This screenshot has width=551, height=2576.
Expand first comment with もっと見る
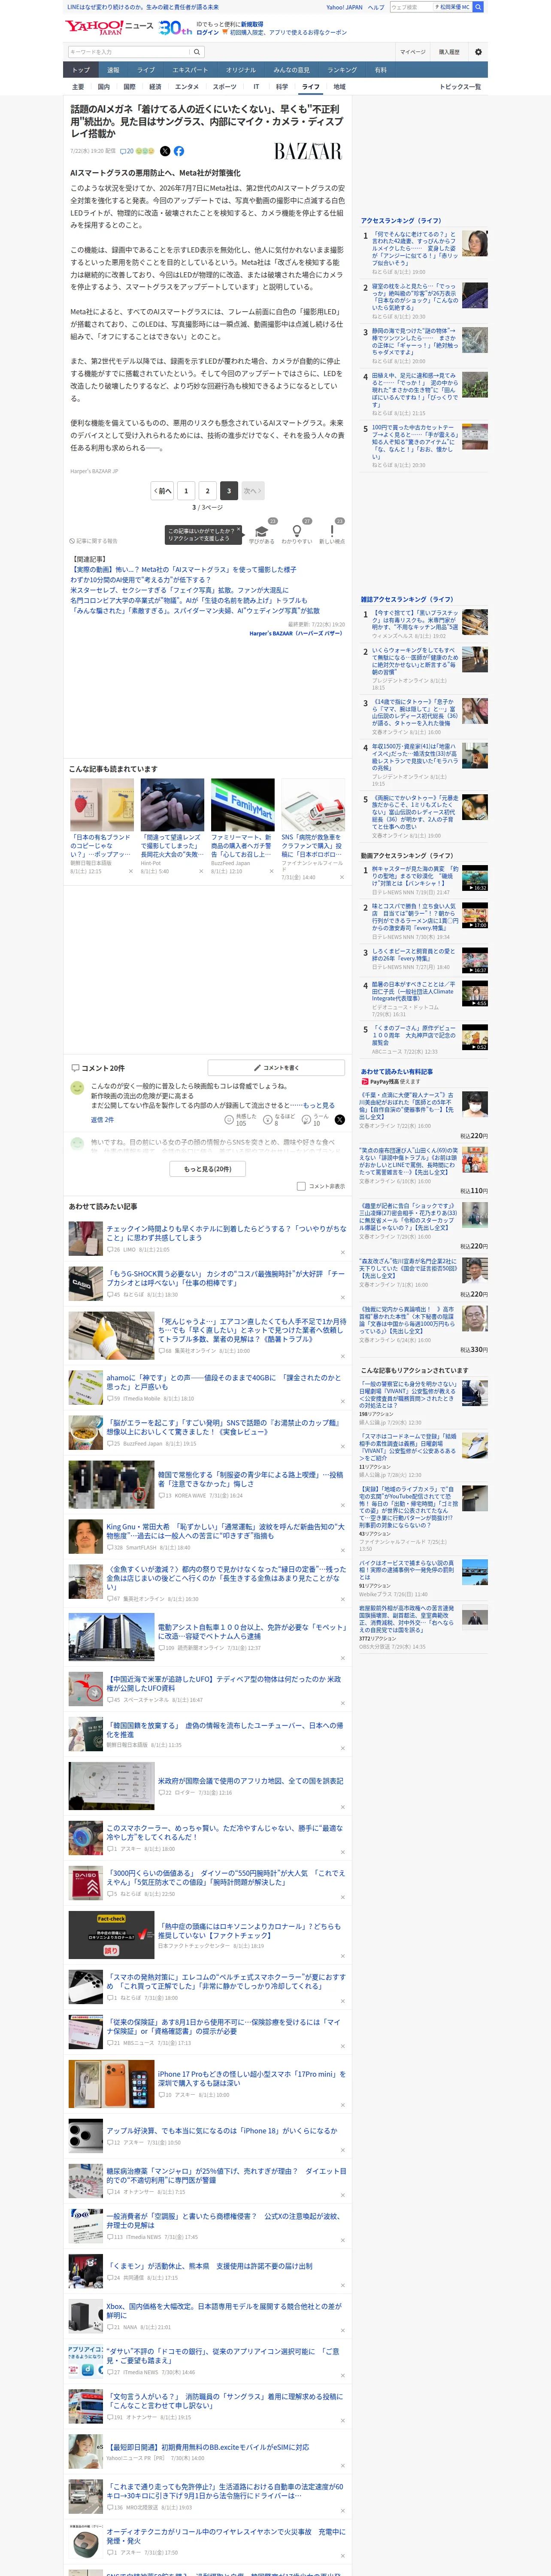(319, 1105)
